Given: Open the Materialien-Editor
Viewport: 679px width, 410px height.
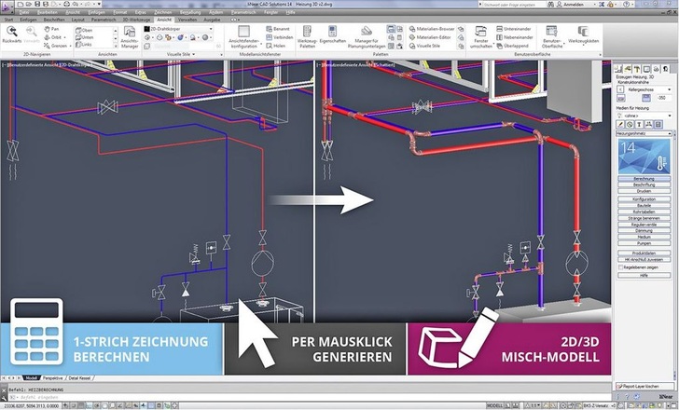Looking at the screenshot, I should point(430,37).
